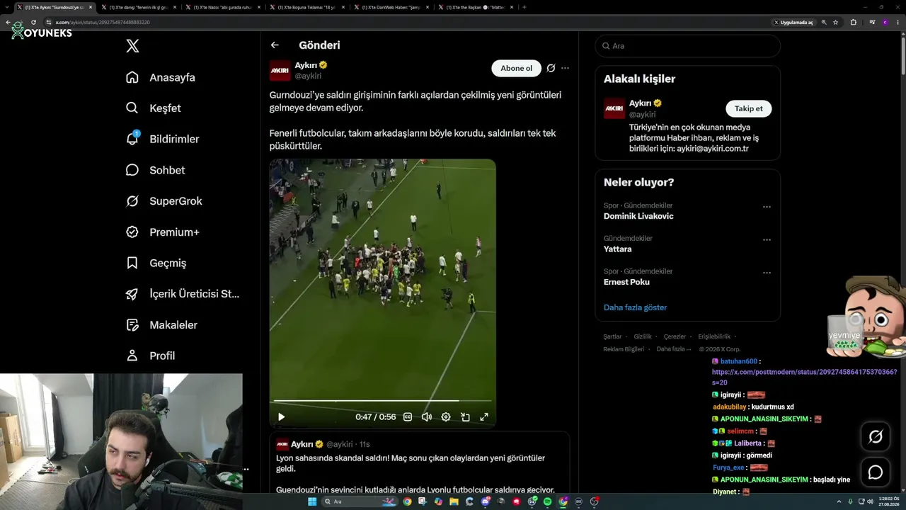
Task: Bookmark this page with the star icon
Action: [835, 22]
